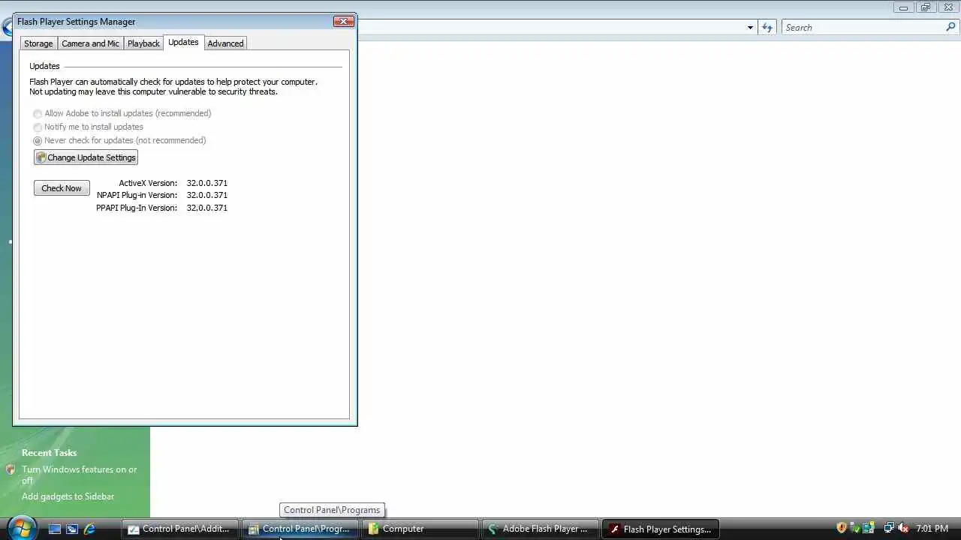
Task: Click the Change Update Settings button
Action: click(86, 157)
